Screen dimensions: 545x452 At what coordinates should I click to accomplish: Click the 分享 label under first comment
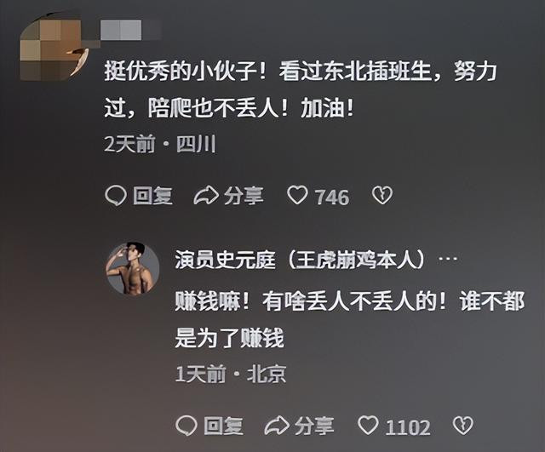(244, 196)
